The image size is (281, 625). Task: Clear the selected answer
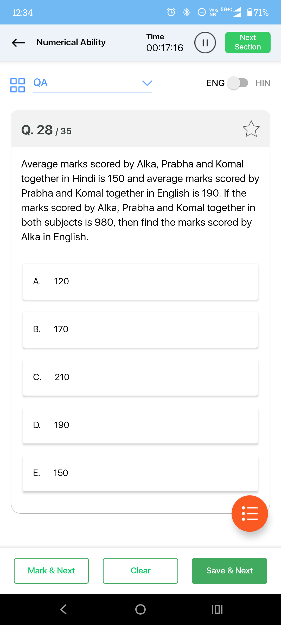pos(140,570)
